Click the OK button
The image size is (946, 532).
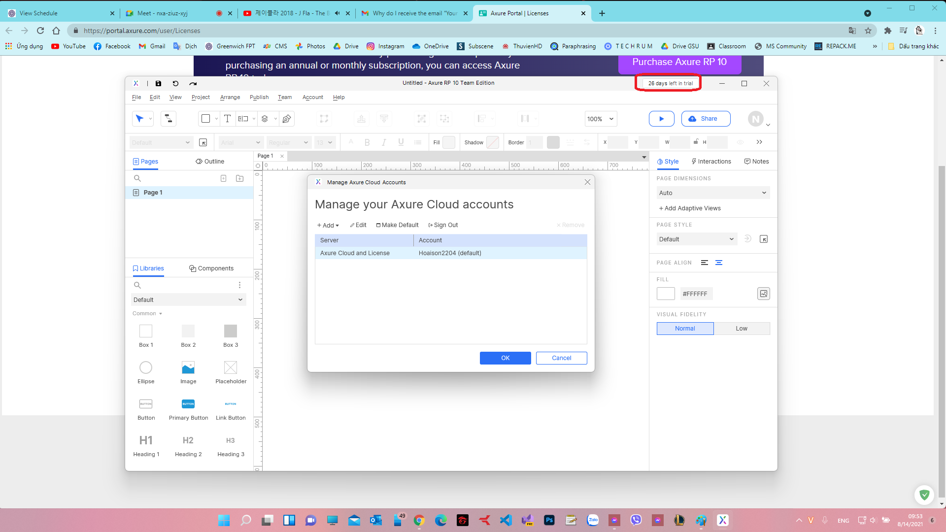(505, 358)
